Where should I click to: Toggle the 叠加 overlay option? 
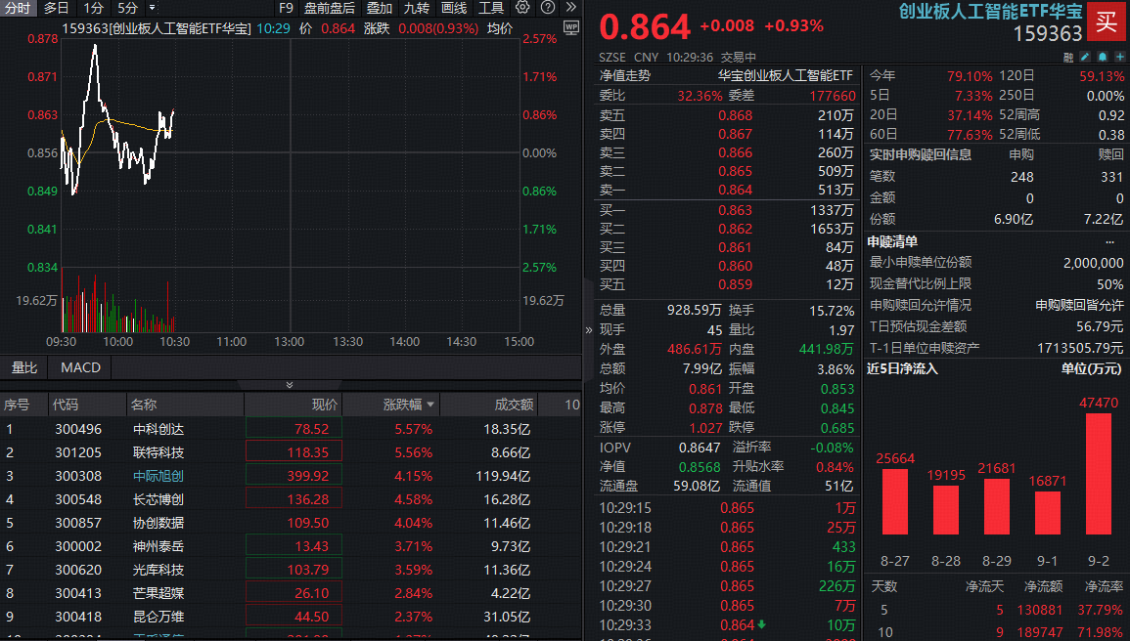pos(380,8)
